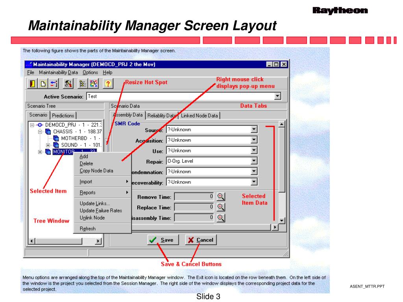The image size is (403, 302).
Task: Click the yellow question mark help icon
Action: (x=108, y=83)
